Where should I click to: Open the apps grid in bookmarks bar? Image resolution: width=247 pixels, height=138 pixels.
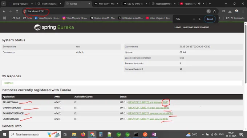5,18
